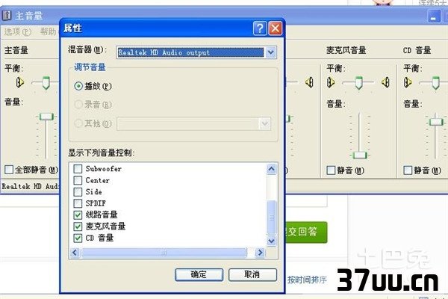Select the 播放 radio button
The width and height of the screenshot is (448, 299).
[78, 86]
